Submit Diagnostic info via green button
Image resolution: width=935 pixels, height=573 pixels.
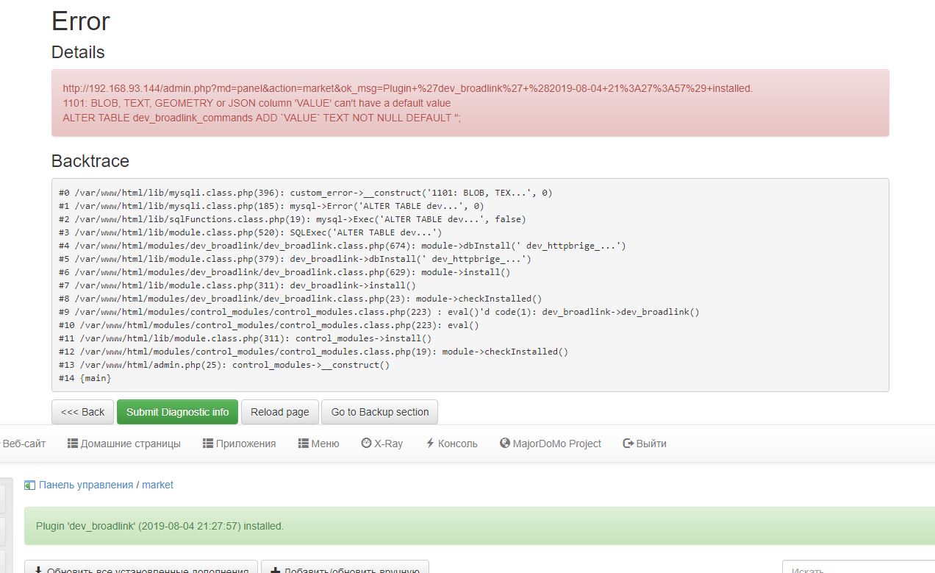coord(177,412)
